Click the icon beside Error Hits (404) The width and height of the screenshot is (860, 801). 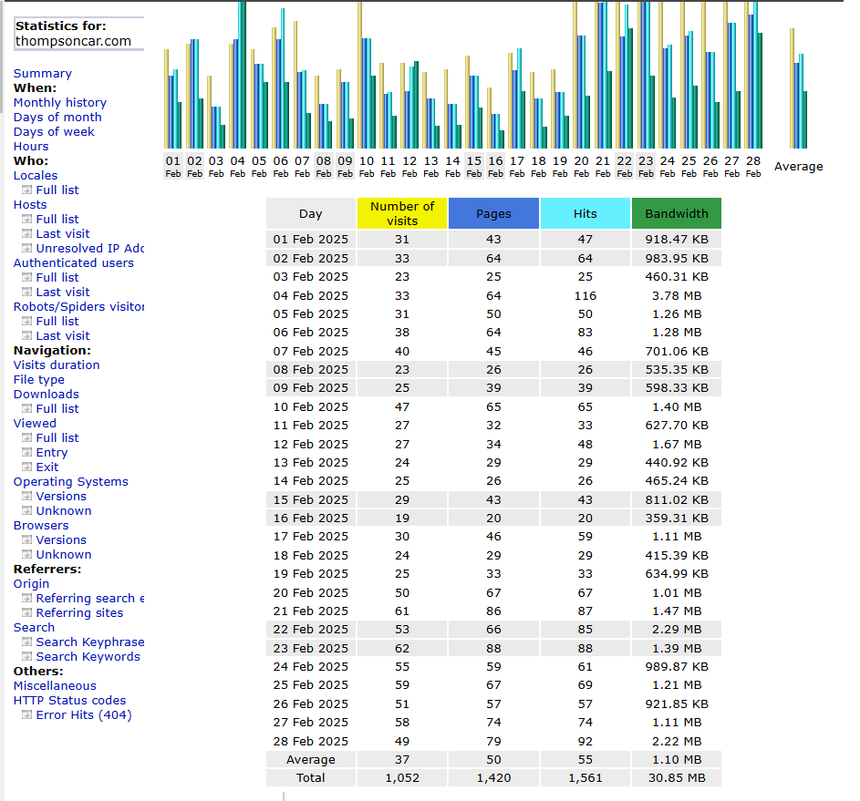point(27,715)
